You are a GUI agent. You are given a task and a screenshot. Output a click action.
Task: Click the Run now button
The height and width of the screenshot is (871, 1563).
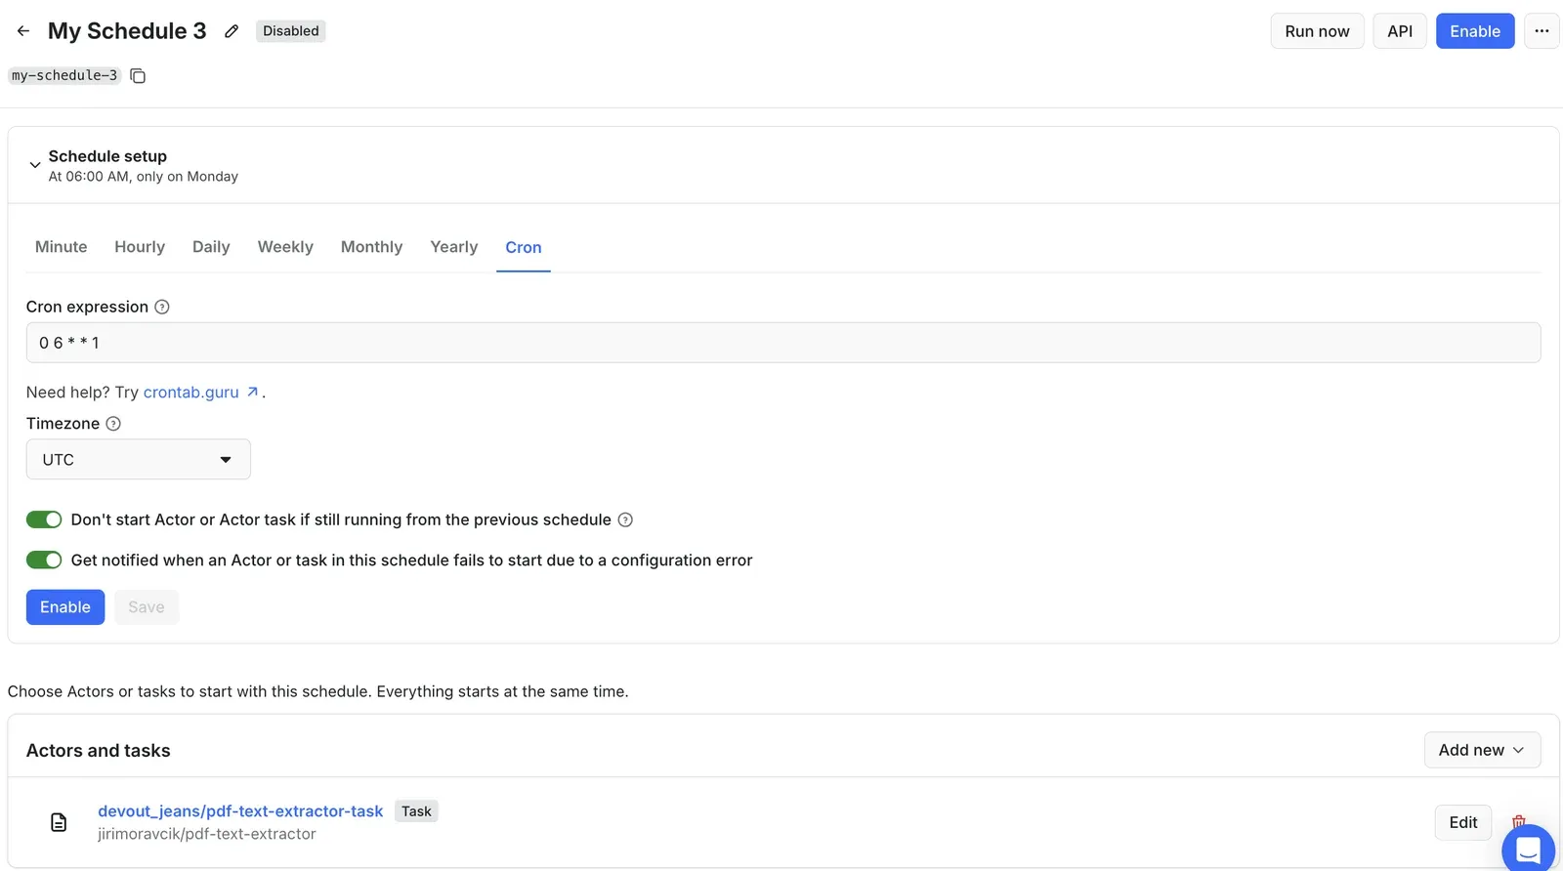1317,31
